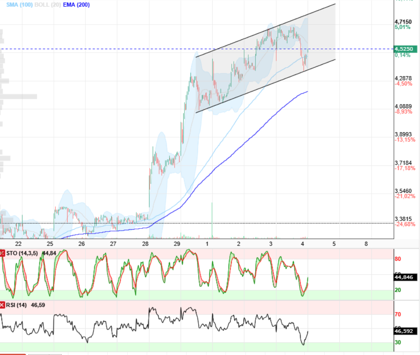Select the STO value badge 44,846

(x=405, y=277)
